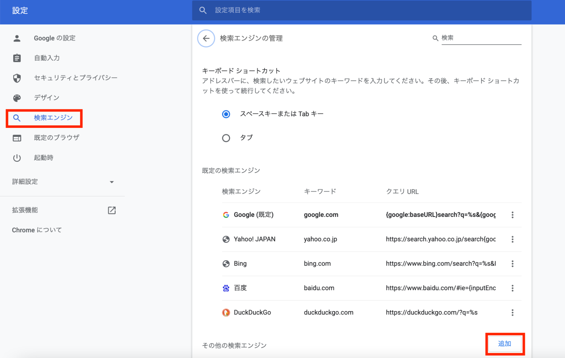
Task: Click the palette icon for デザイン
Action: [17, 98]
